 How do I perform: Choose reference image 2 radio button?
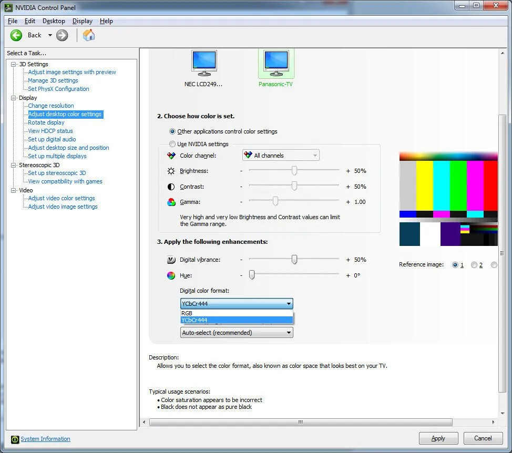coord(474,265)
